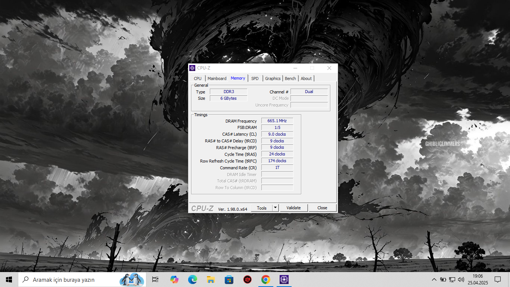The image size is (510, 287).
Task: Open Microsoft Edge from the taskbar
Action: pos(192,280)
